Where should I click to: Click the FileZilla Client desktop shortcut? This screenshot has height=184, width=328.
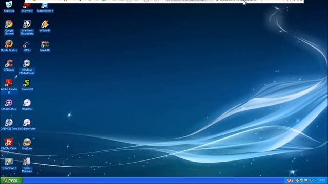(9, 144)
